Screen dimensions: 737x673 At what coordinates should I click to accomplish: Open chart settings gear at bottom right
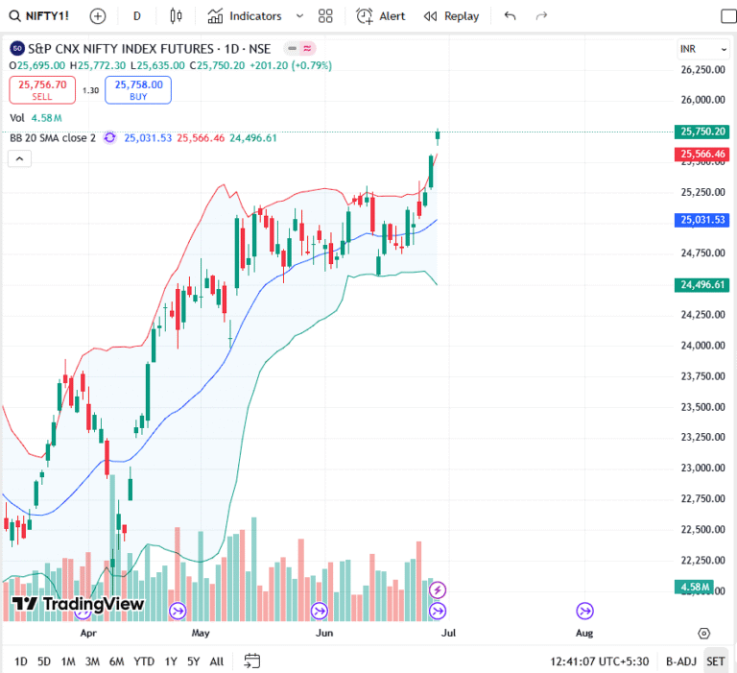pyautogui.click(x=703, y=634)
